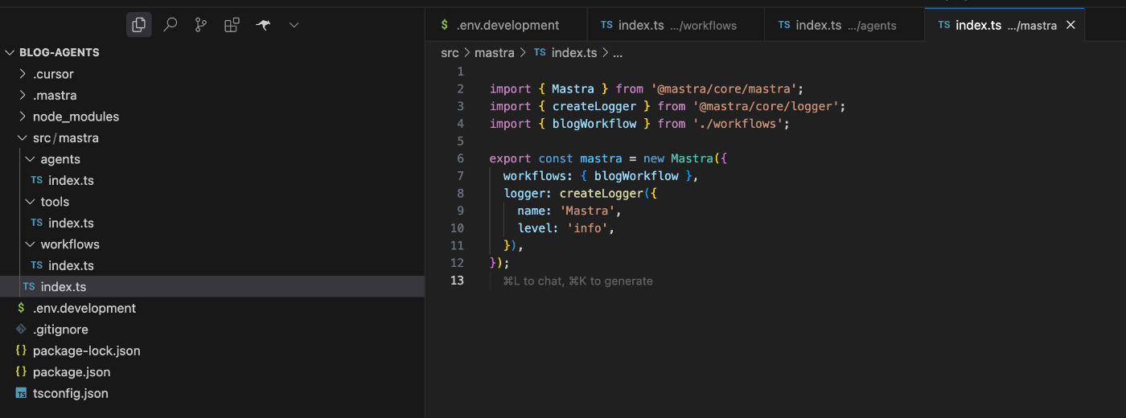1126x418 pixels.
Task: Click the tsconfig.json TS file icon
Action: click(x=21, y=393)
